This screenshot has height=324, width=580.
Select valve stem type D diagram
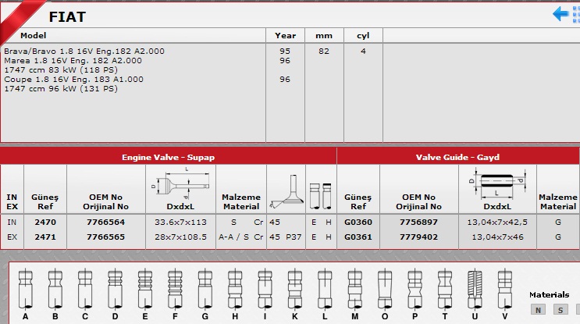pyautogui.click(x=115, y=290)
